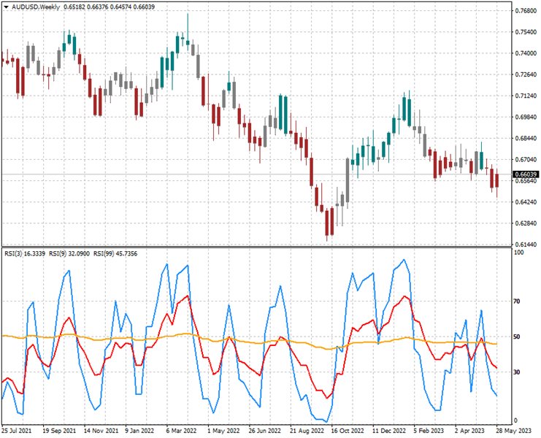Viewport: 541px width, 438px height.
Task: Click the 0.71240 price axis label
Action: (x=526, y=96)
